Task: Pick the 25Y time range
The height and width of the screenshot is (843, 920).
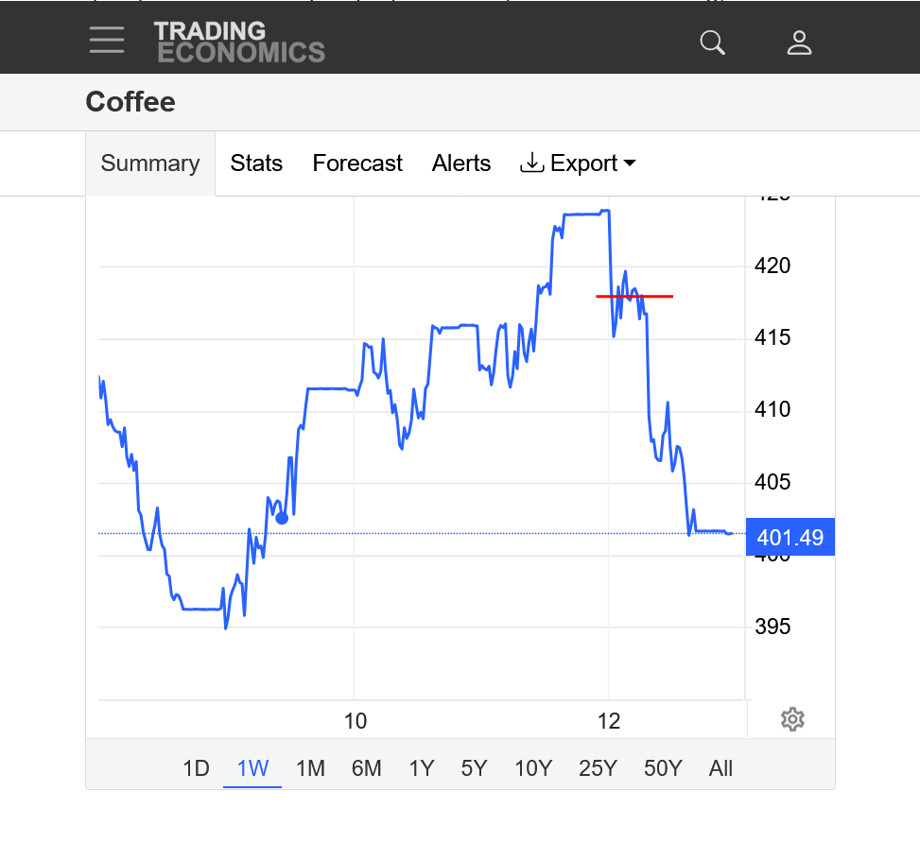Action: 598,768
